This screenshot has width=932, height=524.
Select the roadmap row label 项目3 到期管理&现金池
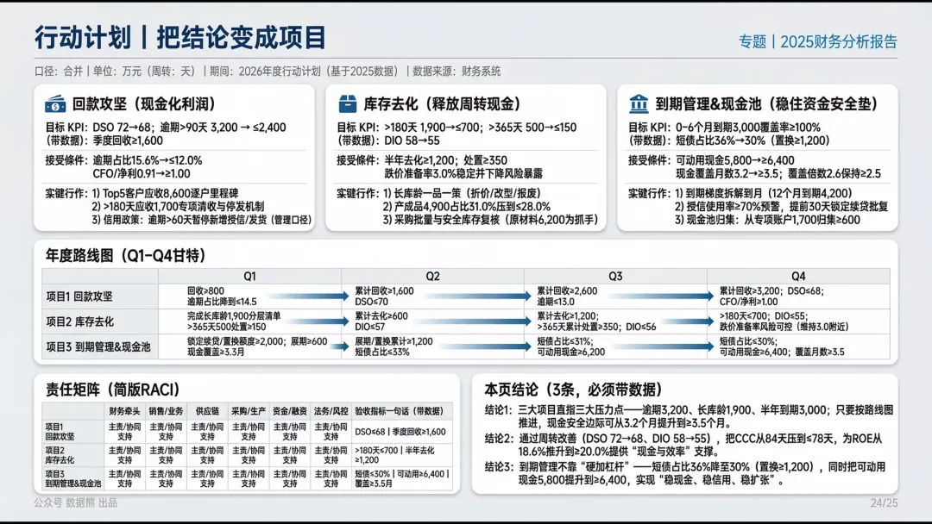98,347
